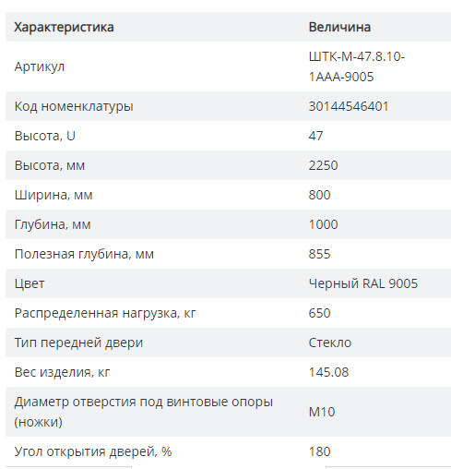Click the Распределенная нагрузка value 650
Viewport: 451px width, 469px height.
pos(319,313)
